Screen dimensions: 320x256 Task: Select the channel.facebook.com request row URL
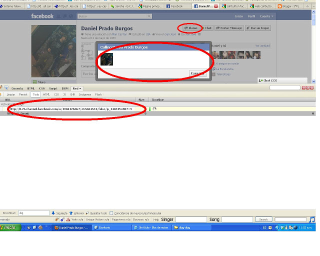click(71, 109)
